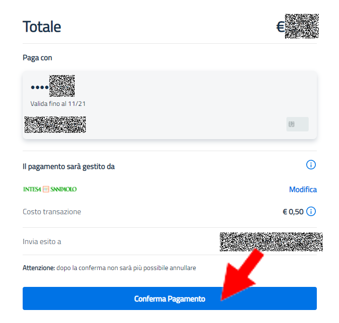This screenshot has height=323, width=339.
Task: Click the Intesa Sanpaolo logo
Action: pyautogui.click(x=50, y=189)
